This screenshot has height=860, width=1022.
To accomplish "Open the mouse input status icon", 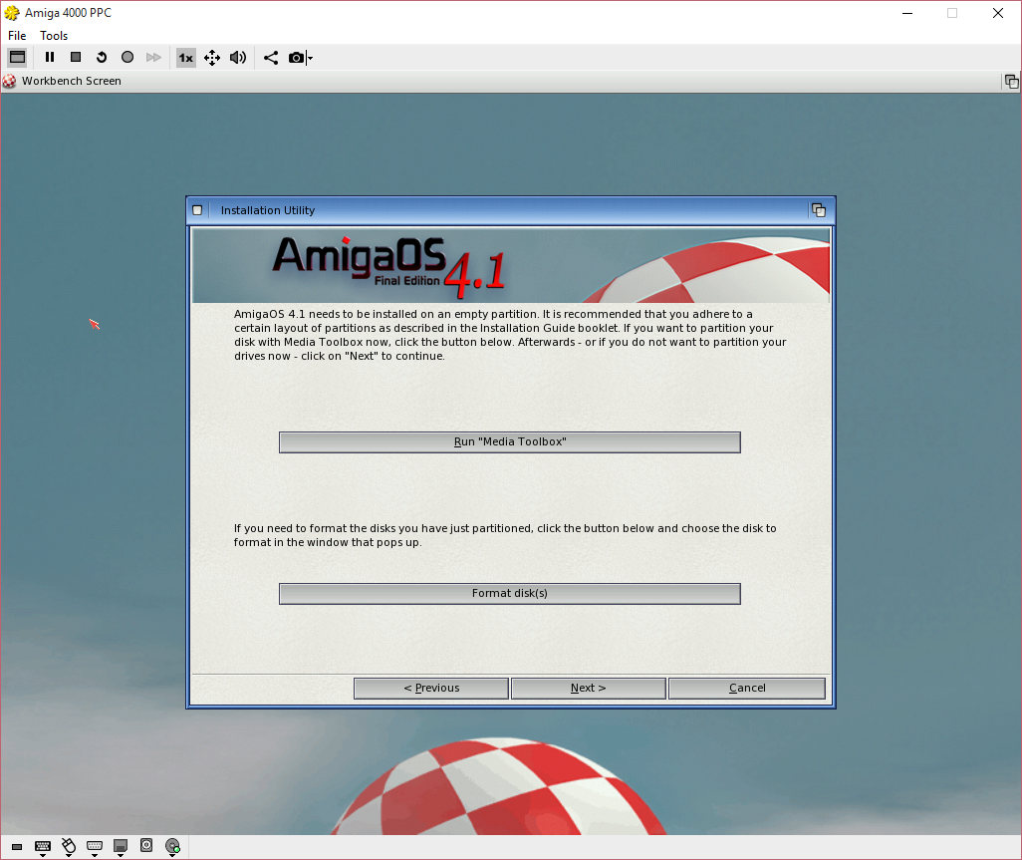I will point(69,847).
